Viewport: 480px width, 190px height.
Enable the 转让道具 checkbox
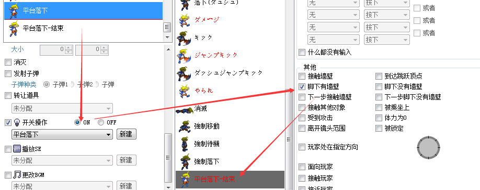[x=8, y=96]
